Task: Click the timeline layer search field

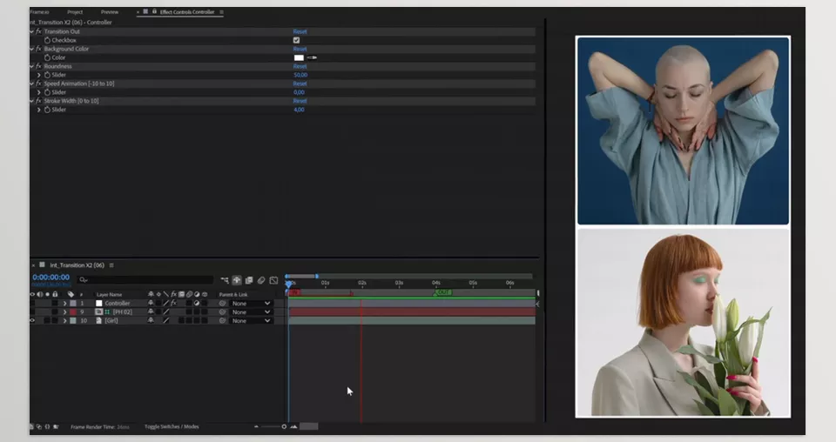Action: point(145,279)
